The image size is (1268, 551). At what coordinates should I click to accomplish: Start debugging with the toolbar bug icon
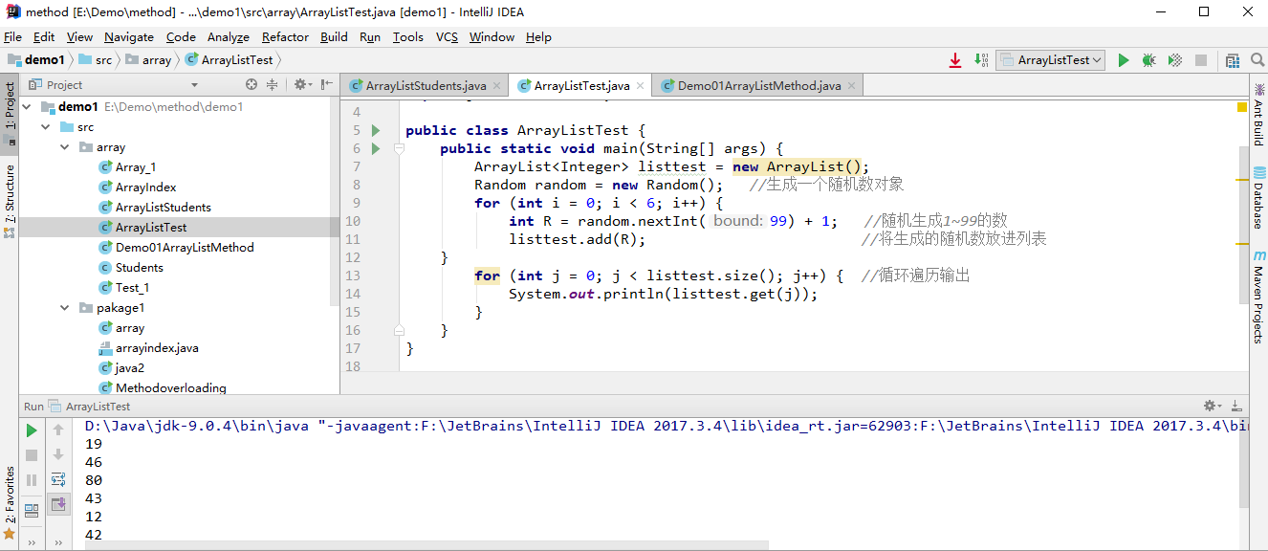pos(1149,60)
